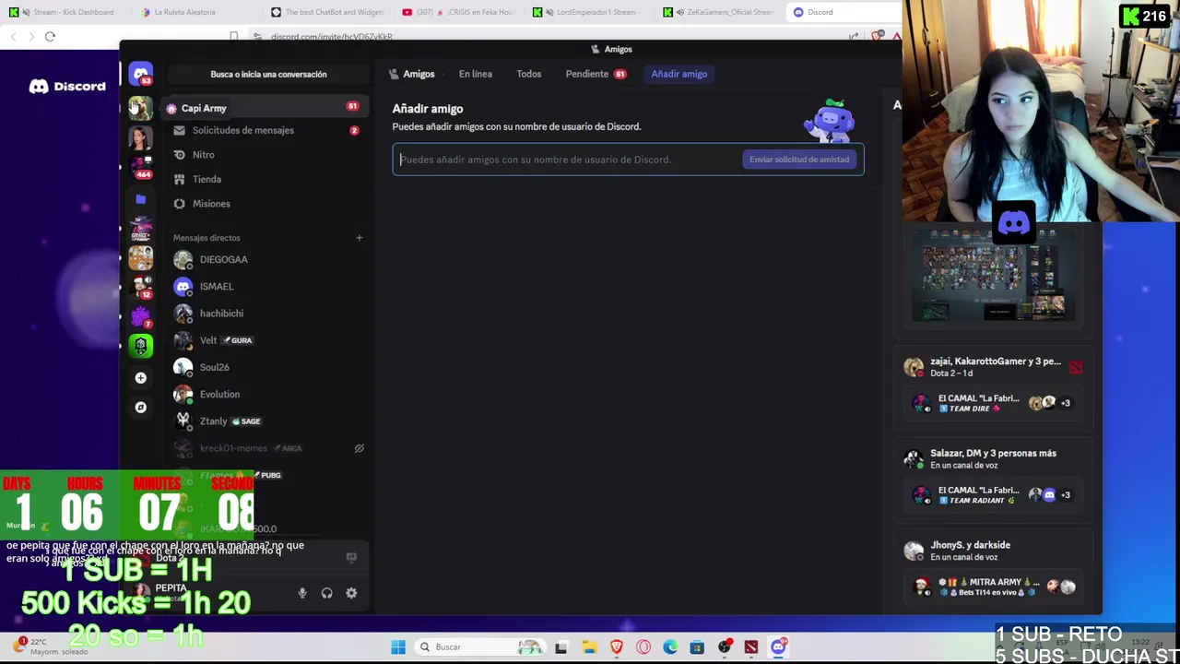This screenshot has height=664, width=1180.
Task: Switch to ZeKaGamers_Oficial Stream browser tab
Action: click(x=720, y=12)
